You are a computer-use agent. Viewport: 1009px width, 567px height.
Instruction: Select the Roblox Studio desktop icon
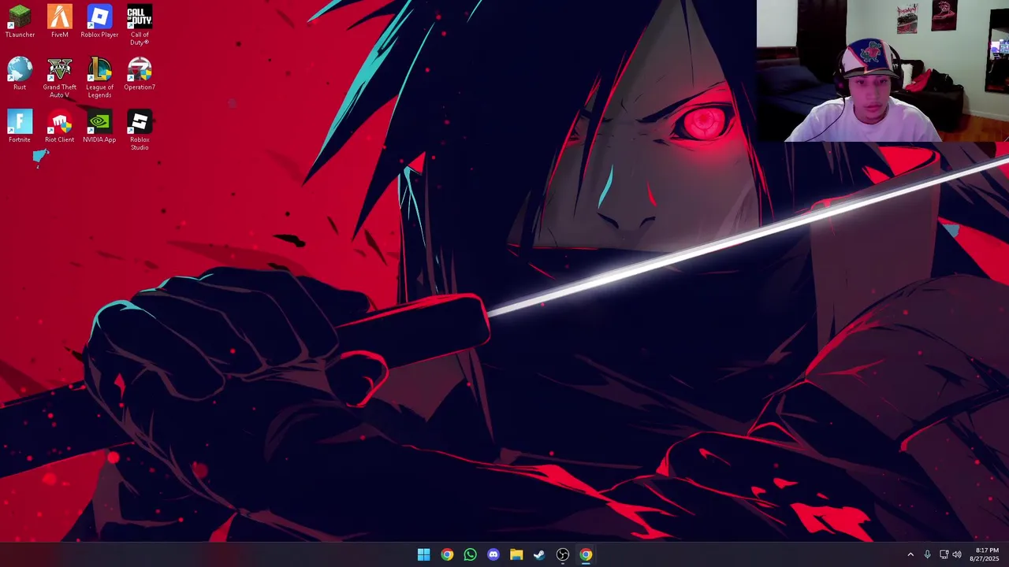coord(140,131)
